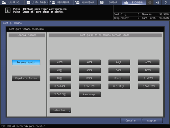This screenshot has width=170, height=128.
Task: Choose A3 landscape size
Action: click(61, 62)
